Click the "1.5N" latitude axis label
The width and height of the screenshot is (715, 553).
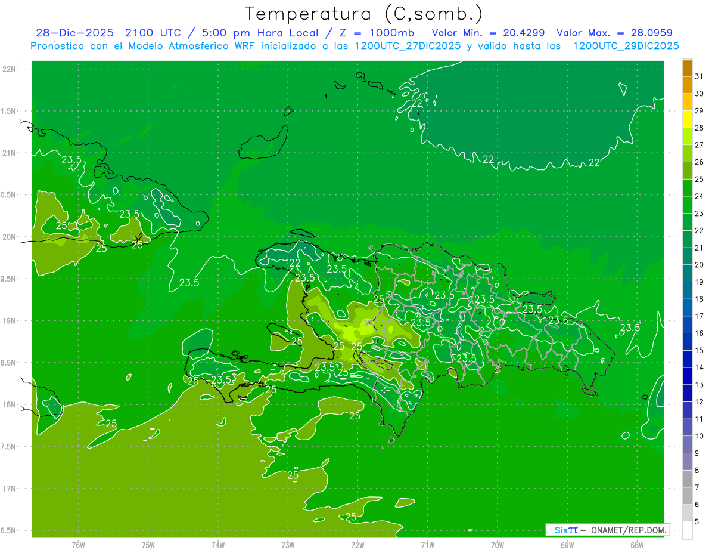tap(9, 111)
